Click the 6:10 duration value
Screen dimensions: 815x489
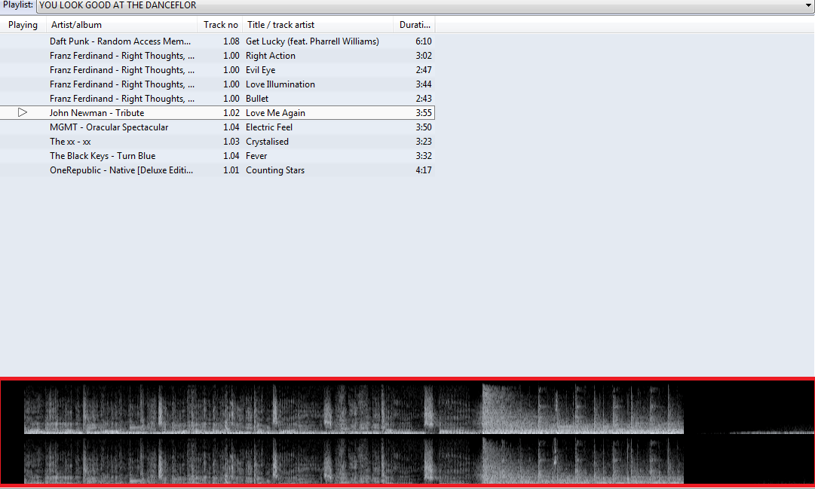(424, 41)
